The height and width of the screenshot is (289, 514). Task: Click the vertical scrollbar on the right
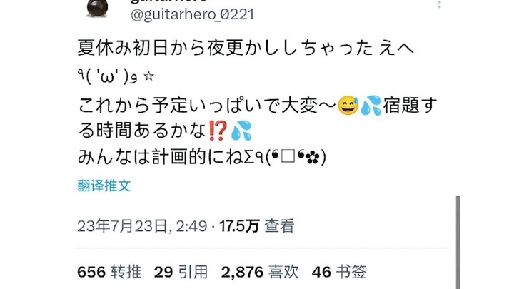(x=458, y=243)
